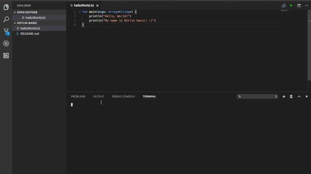The width and height of the screenshot is (311, 174).
Task: Switch to the OUTPUT panel tab
Action: (99, 97)
